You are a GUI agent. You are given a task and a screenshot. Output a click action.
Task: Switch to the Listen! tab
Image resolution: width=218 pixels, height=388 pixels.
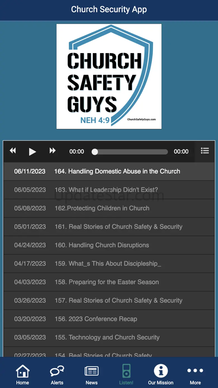coord(126,375)
